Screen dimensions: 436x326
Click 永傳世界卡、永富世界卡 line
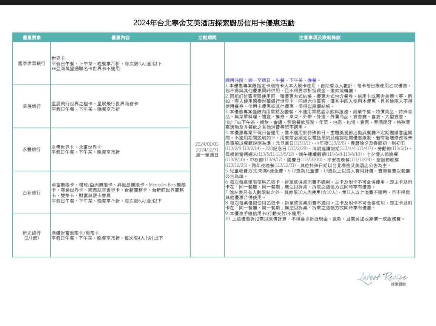(x=77, y=147)
